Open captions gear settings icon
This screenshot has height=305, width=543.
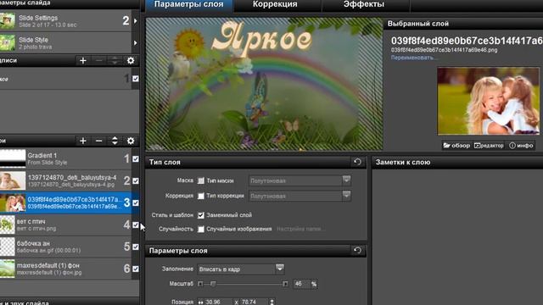(131, 60)
